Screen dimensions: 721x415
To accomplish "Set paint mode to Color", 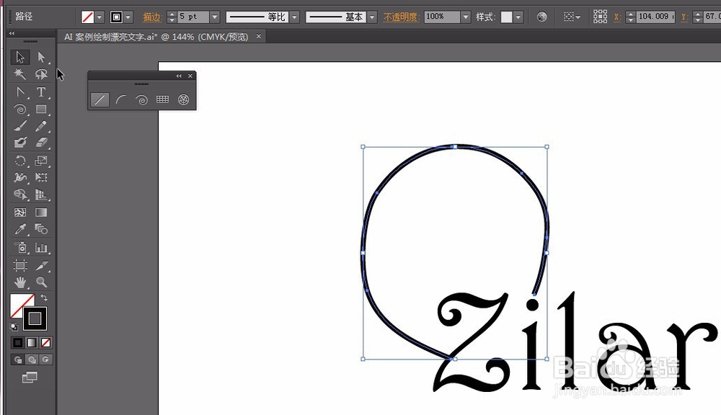I will click(x=17, y=343).
